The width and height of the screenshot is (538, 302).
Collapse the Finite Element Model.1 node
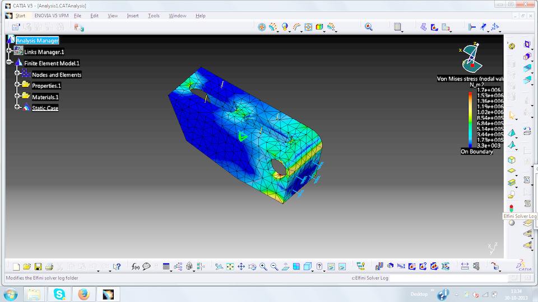10,62
